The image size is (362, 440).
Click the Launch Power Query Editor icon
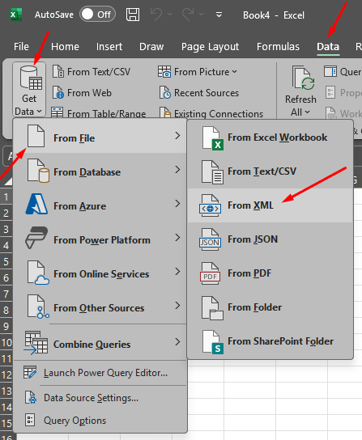(30, 372)
